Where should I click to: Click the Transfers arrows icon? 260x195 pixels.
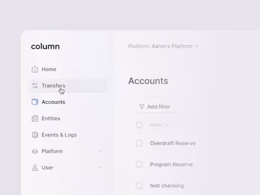(35, 86)
